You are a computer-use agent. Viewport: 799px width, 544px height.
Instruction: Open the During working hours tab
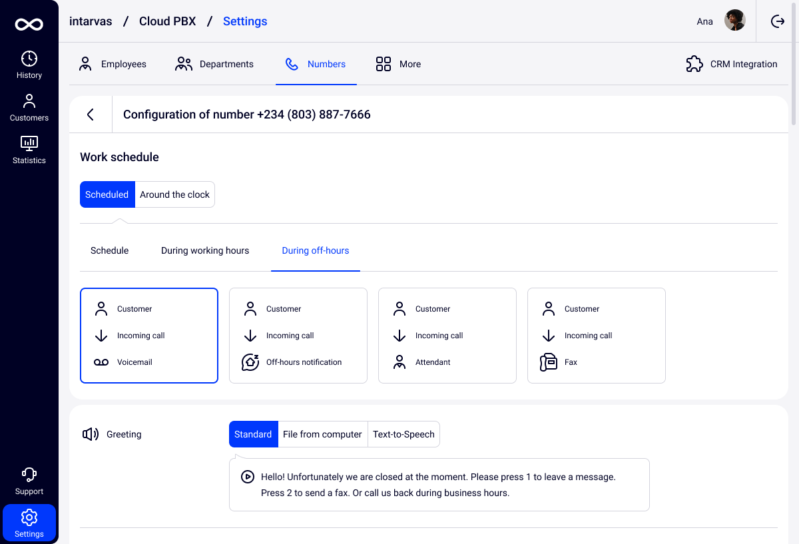pos(205,250)
